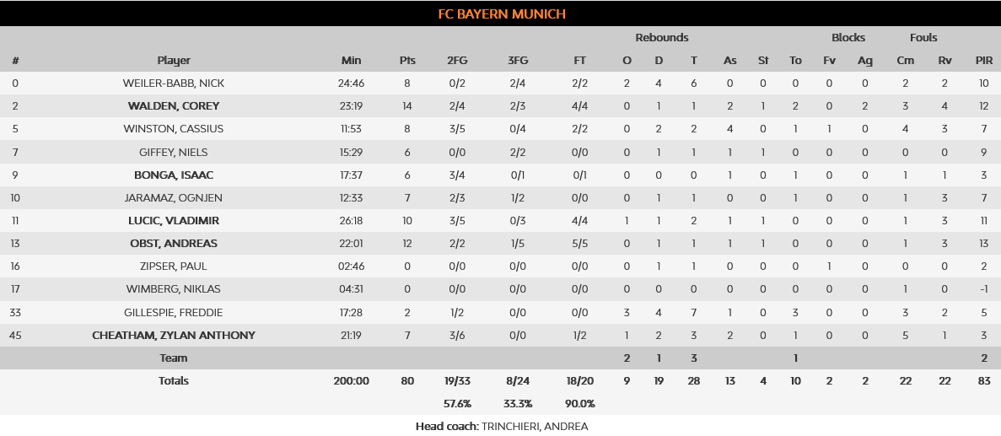The width and height of the screenshot is (1001, 436).
Task: Select Giffey, Niels in the table
Action: pos(173,152)
